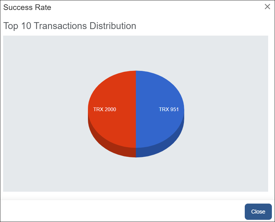Click the white footer left of Close button

tap(125, 211)
